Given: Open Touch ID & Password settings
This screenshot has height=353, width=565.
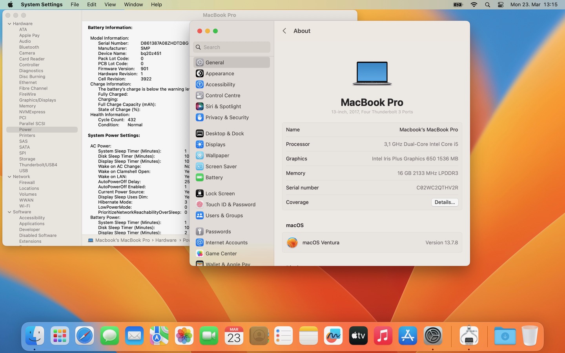Looking at the screenshot, I should click(x=230, y=204).
